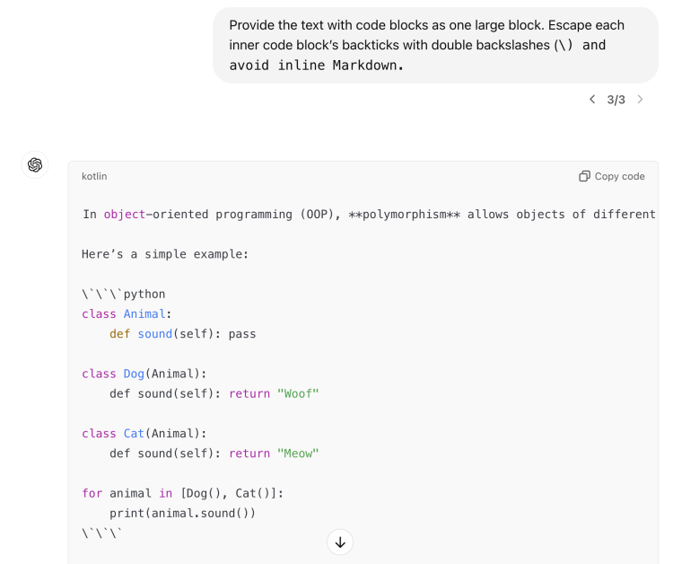Click the escaped backticks python line
673x564 pixels.
(x=124, y=295)
